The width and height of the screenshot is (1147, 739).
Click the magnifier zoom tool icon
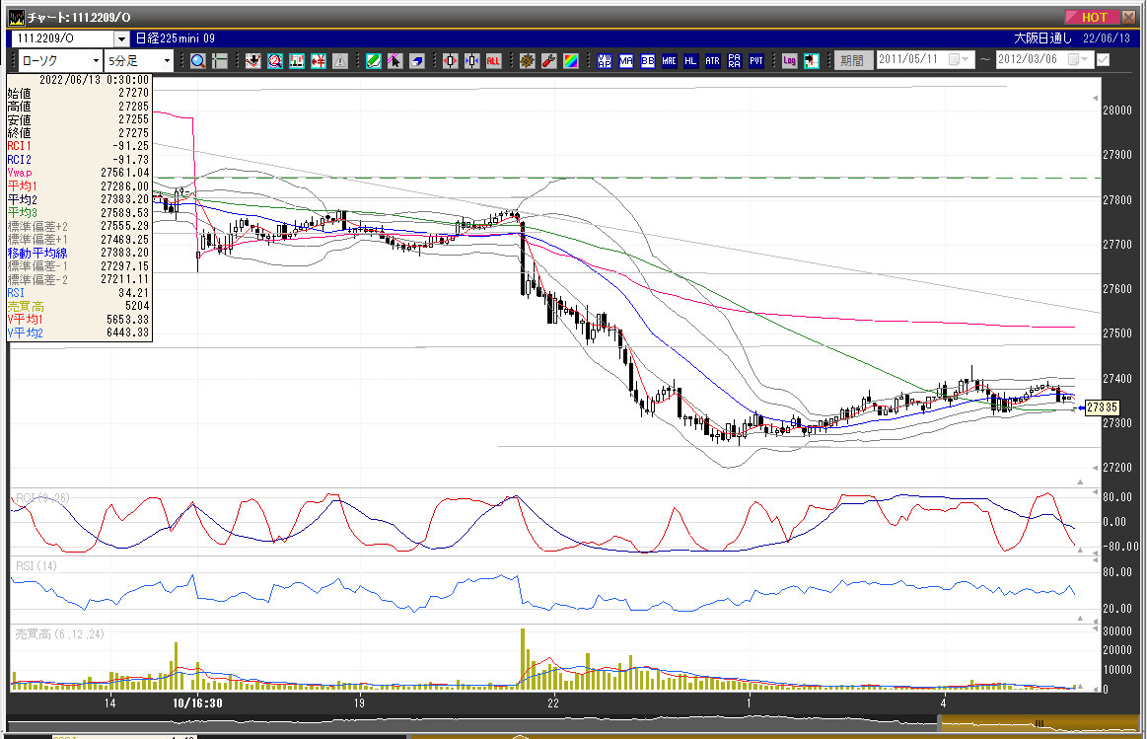tap(198, 61)
